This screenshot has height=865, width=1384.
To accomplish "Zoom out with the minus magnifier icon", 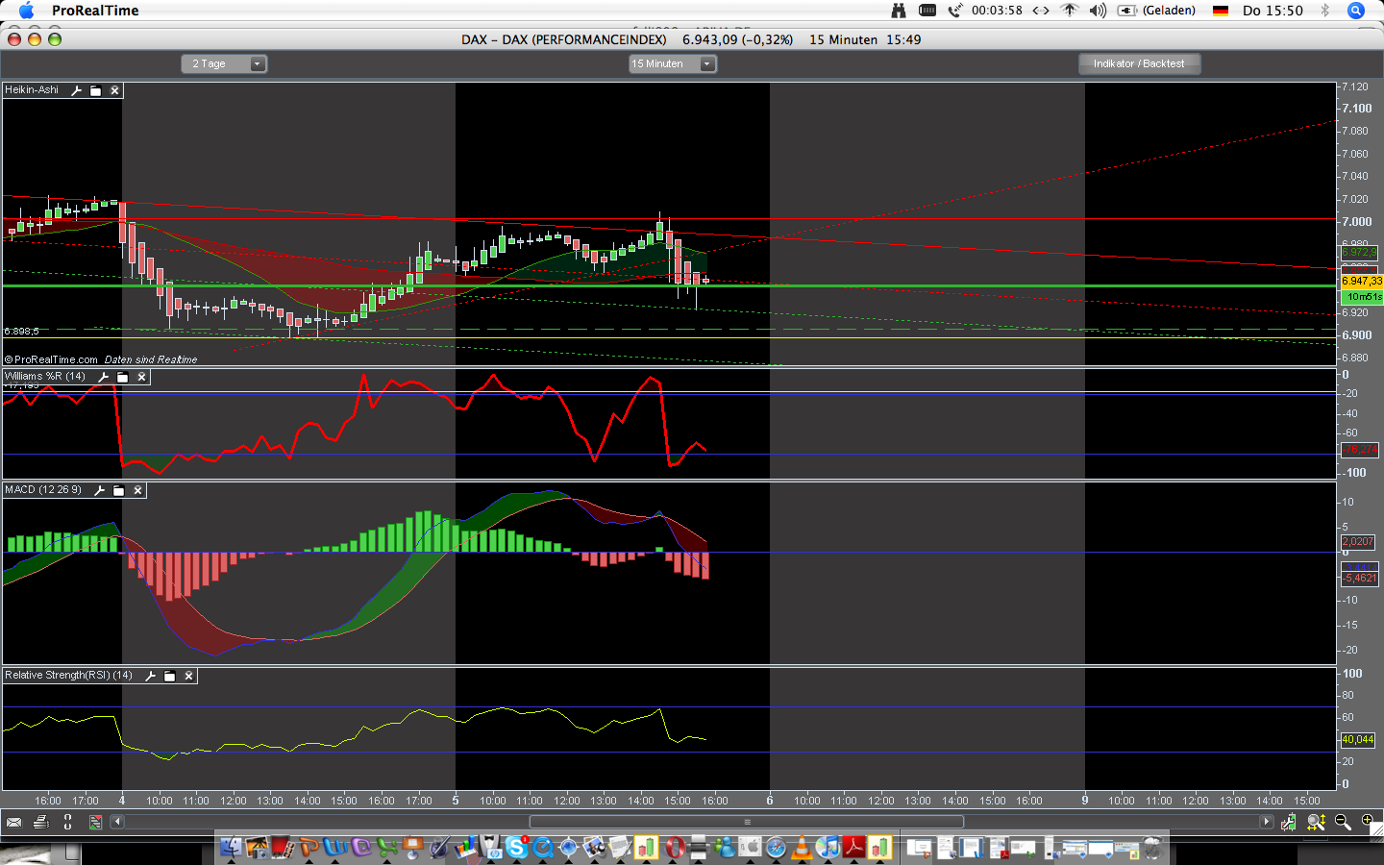I will coord(1343,822).
